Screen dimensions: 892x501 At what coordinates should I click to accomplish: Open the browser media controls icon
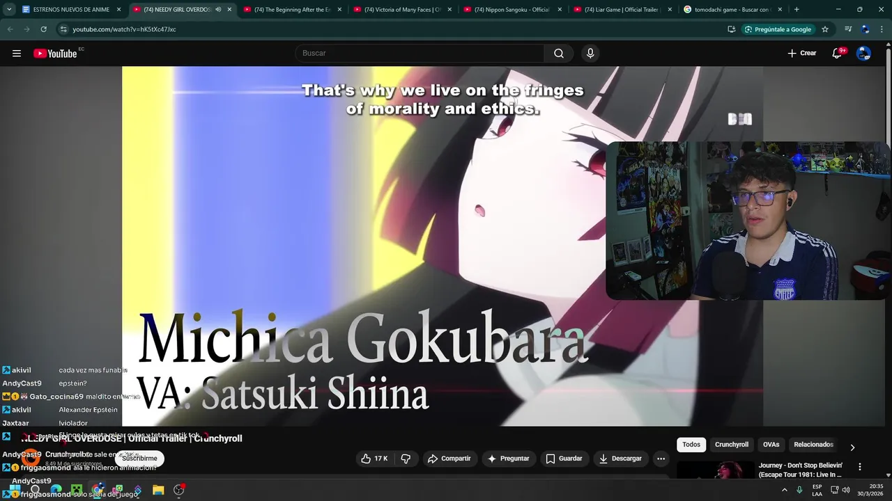tap(848, 29)
